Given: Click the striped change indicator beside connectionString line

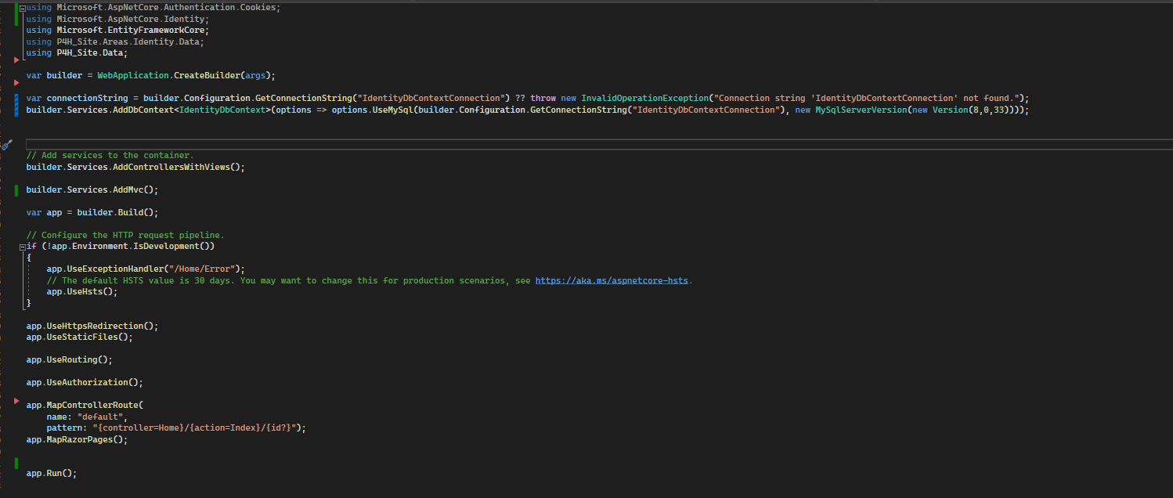Looking at the screenshot, I should 16,103.
